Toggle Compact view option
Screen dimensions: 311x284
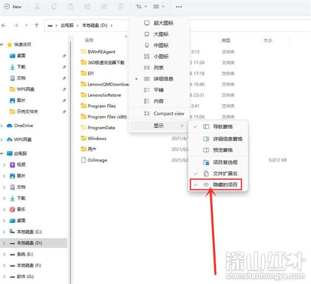pos(159,113)
